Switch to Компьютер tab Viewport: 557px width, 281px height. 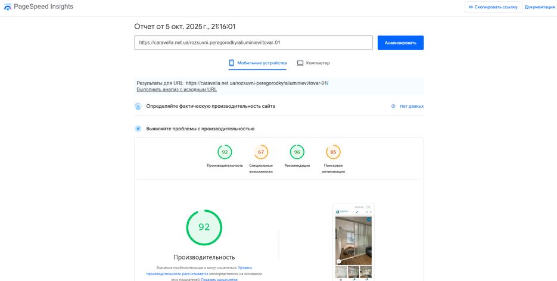click(x=313, y=63)
